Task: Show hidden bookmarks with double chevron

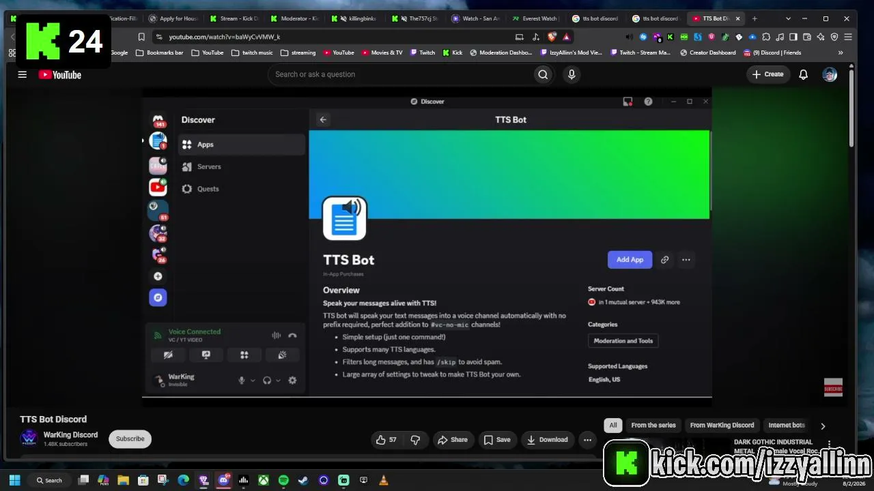Action: point(840,53)
